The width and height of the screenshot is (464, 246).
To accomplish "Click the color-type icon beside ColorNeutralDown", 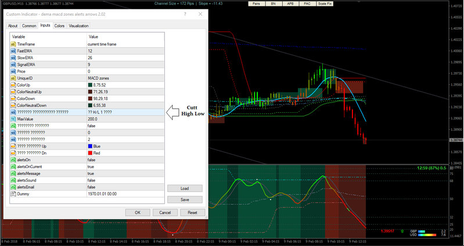I will pyautogui.click(x=13, y=105).
